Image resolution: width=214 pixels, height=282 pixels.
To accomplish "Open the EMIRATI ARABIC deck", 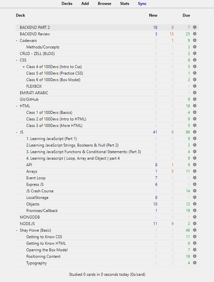I will 34,93.
